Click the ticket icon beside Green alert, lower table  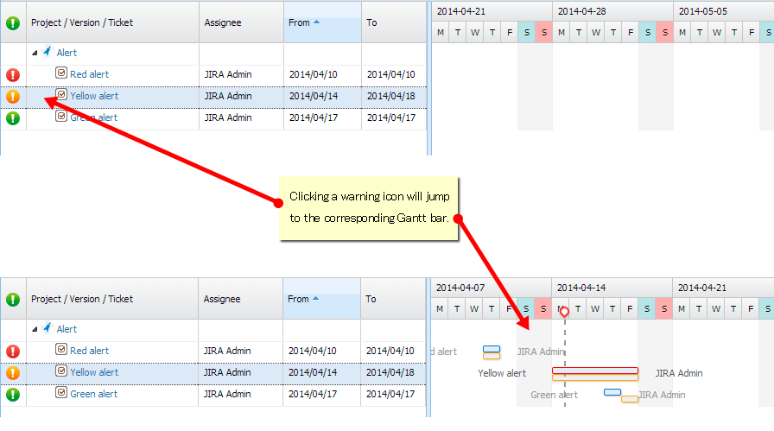pos(61,393)
